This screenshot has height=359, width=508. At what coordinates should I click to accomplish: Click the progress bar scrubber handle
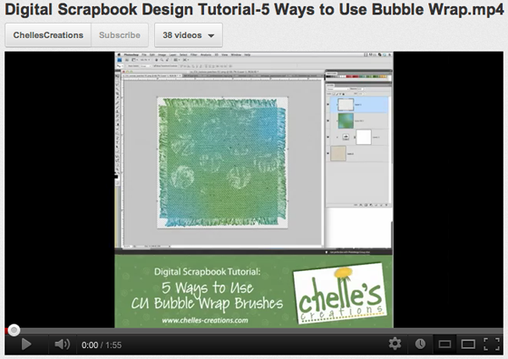[14, 330]
